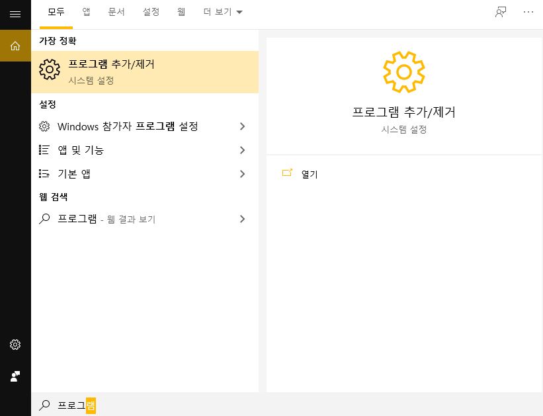Click the search input field with 프로그램
543x416 pixels.
[287, 405]
